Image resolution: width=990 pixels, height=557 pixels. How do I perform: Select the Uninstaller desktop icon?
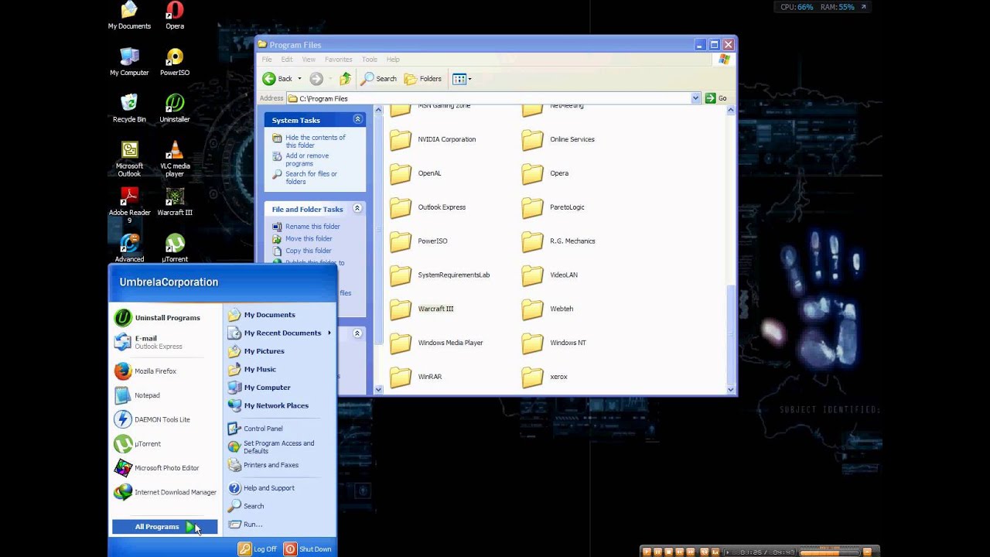click(x=175, y=108)
